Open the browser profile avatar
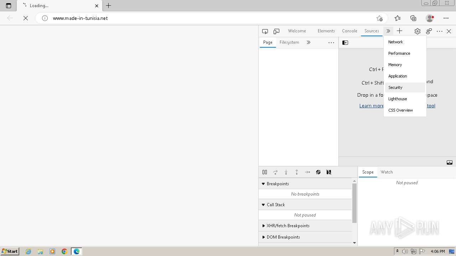The width and height of the screenshot is (456, 256). [430, 18]
